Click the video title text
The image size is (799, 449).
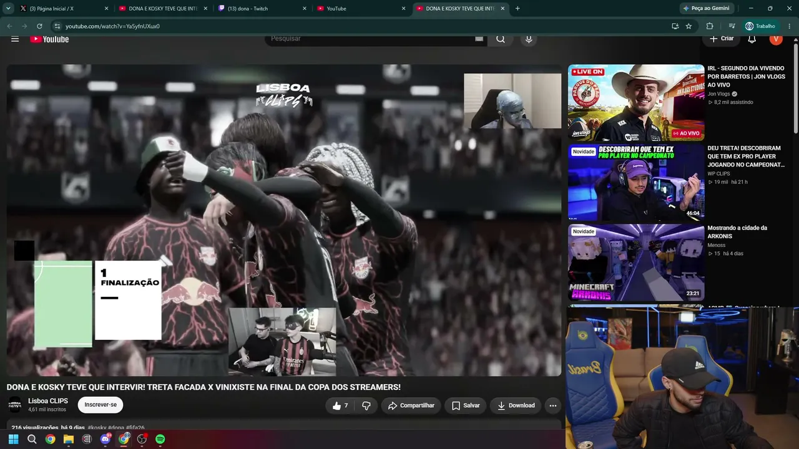click(203, 387)
